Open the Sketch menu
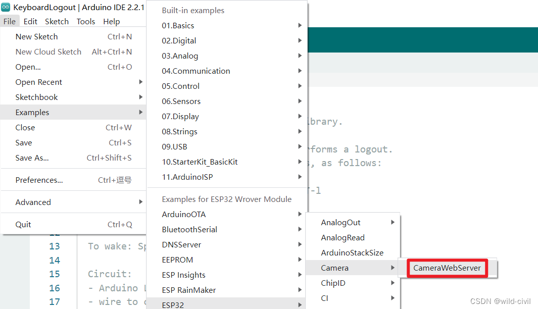Screen dimensions: 538x309 tap(57, 21)
